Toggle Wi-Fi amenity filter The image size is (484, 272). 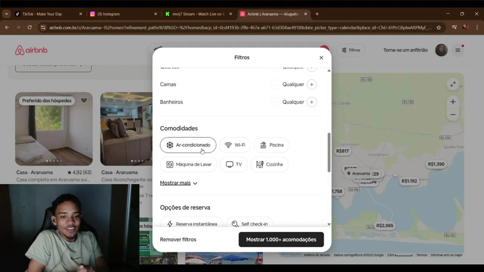pos(235,145)
